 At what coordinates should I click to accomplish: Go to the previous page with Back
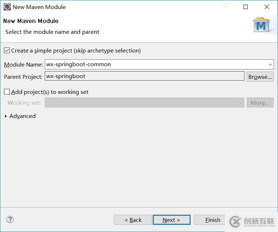[133, 220]
